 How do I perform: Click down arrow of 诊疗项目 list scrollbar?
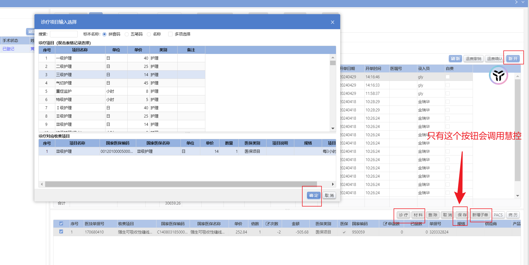pos(333,128)
